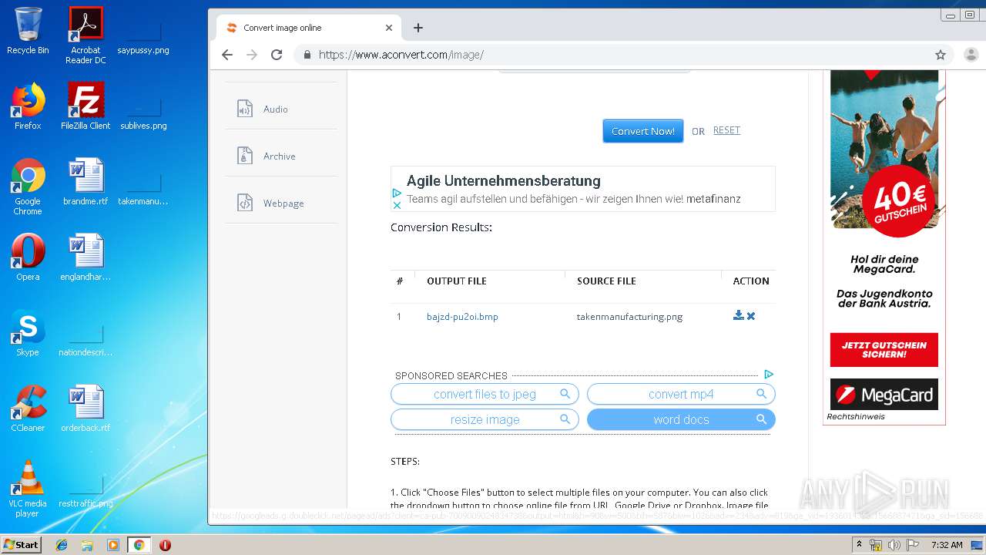Screen dimensions: 986x555
Task: Close the Agile Unternehmensberatung ad with X
Action: (397, 205)
